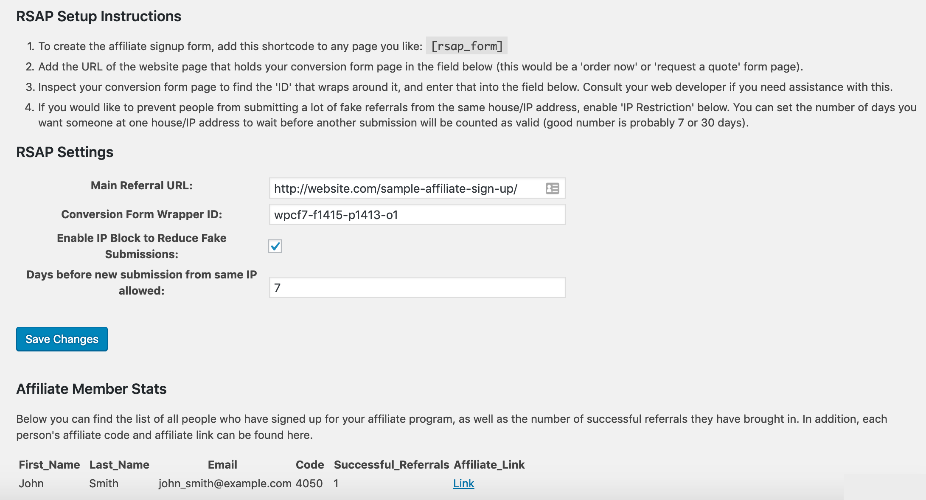Screen dimensions: 926x500
Task: Click the Code column header
Action: point(310,465)
